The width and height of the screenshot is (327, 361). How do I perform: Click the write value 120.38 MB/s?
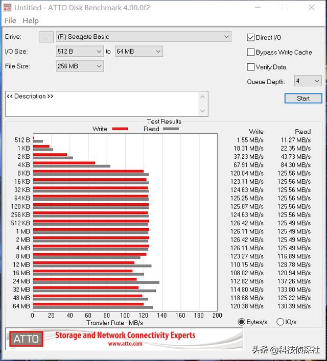tap(247, 306)
